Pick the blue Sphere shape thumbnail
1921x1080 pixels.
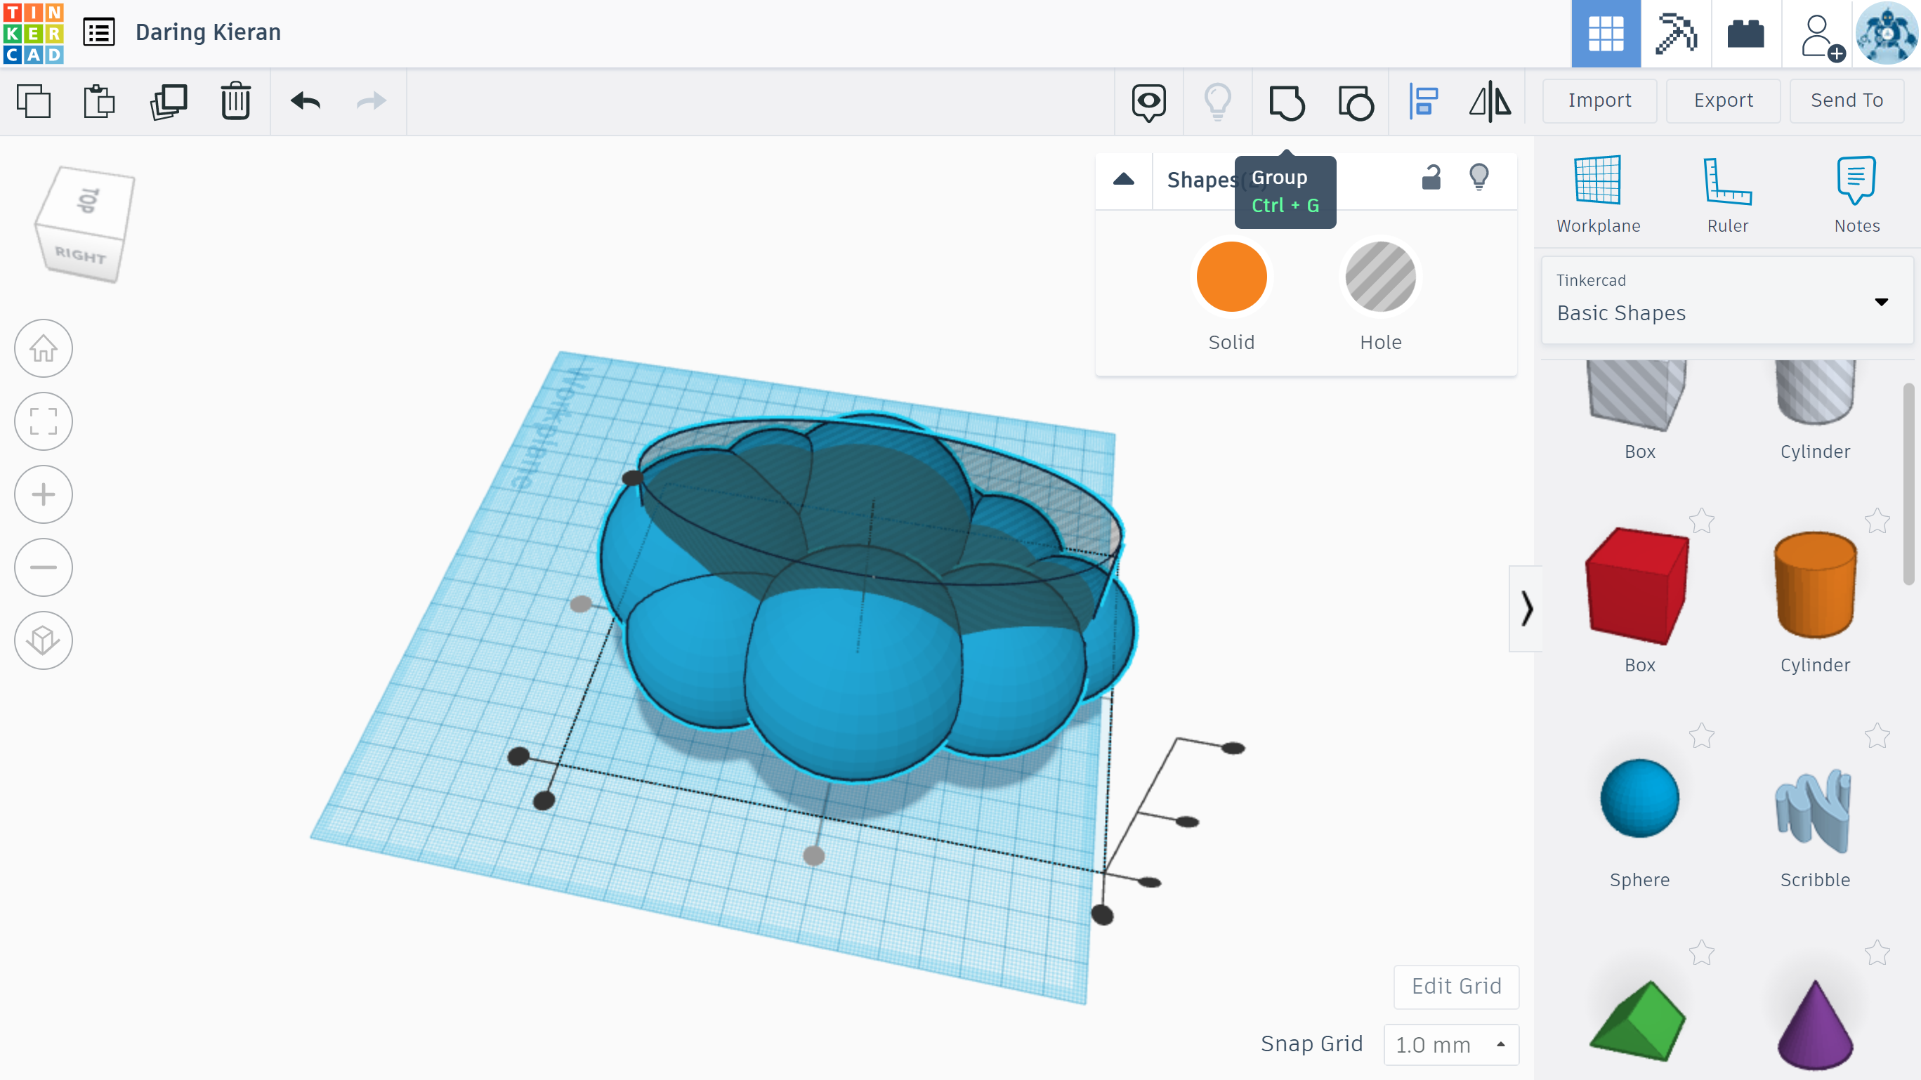pyautogui.click(x=1639, y=799)
